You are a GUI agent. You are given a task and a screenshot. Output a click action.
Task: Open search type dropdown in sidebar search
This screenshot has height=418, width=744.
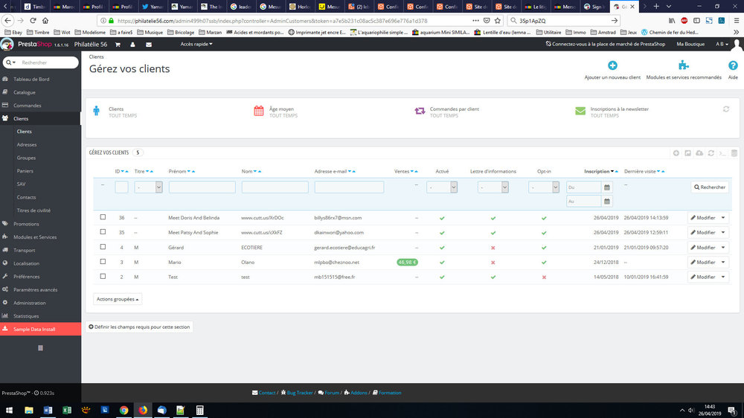[10, 62]
